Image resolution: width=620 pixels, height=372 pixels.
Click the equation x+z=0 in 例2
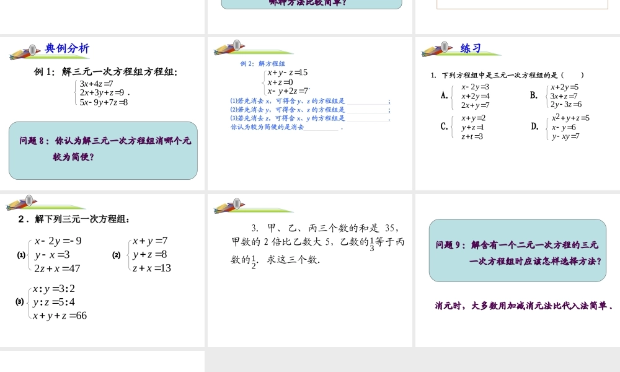point(280,82)
